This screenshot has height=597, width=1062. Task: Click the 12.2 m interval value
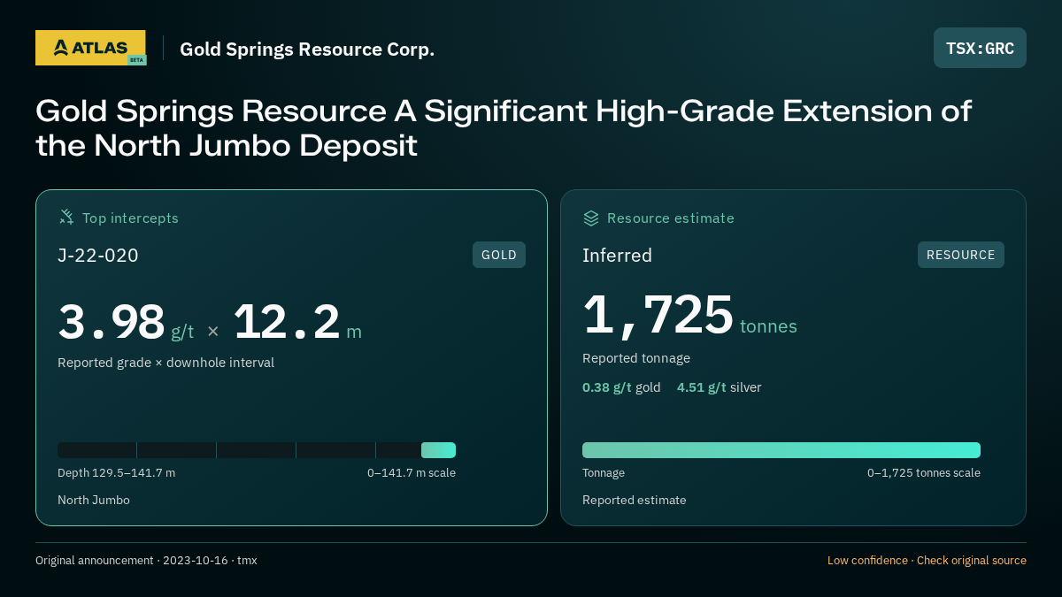(297, 323)
